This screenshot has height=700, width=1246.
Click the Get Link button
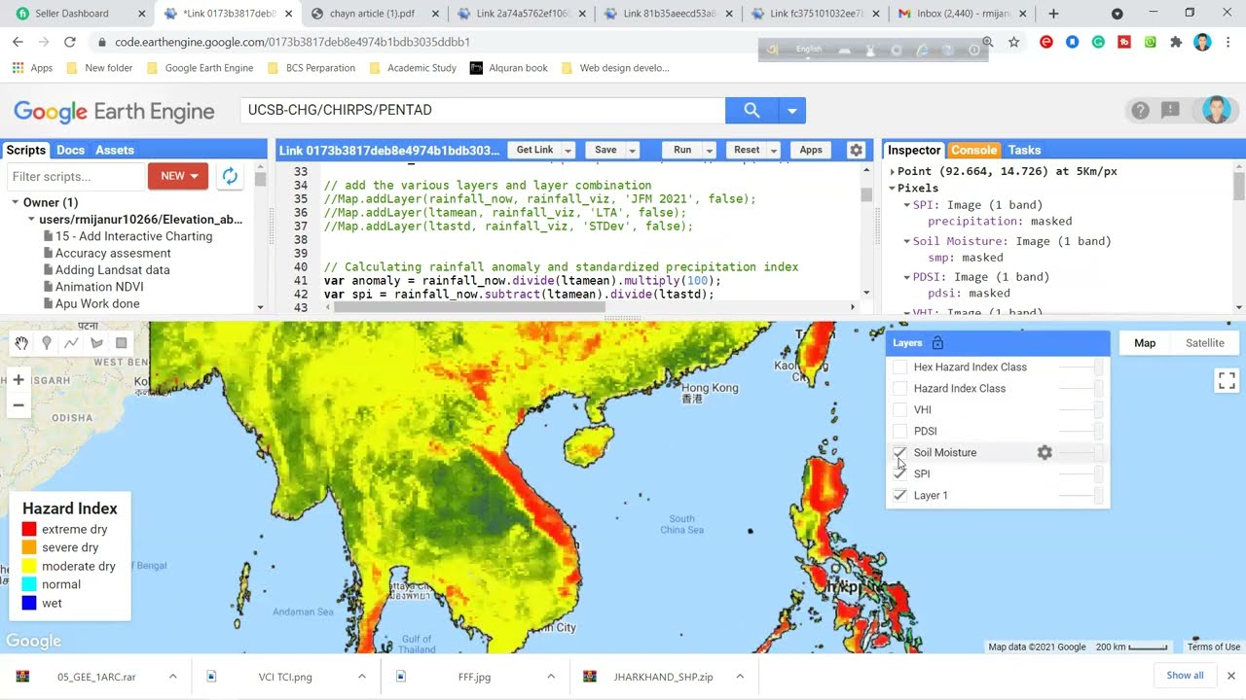point(534,150)
